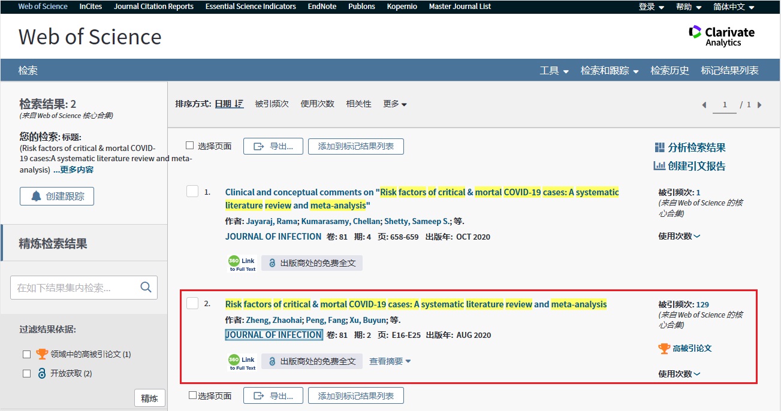Click the 创建跟踪 alert button
The width and height of the screenshot is (781, 411).
[57, 196]
